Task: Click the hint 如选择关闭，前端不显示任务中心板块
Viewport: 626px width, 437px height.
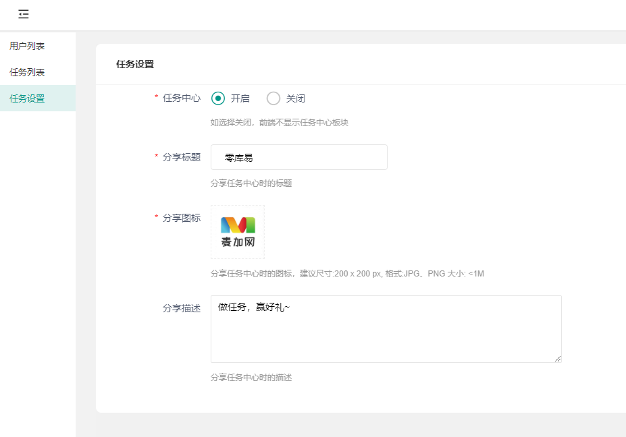Action: click(280, 123)
